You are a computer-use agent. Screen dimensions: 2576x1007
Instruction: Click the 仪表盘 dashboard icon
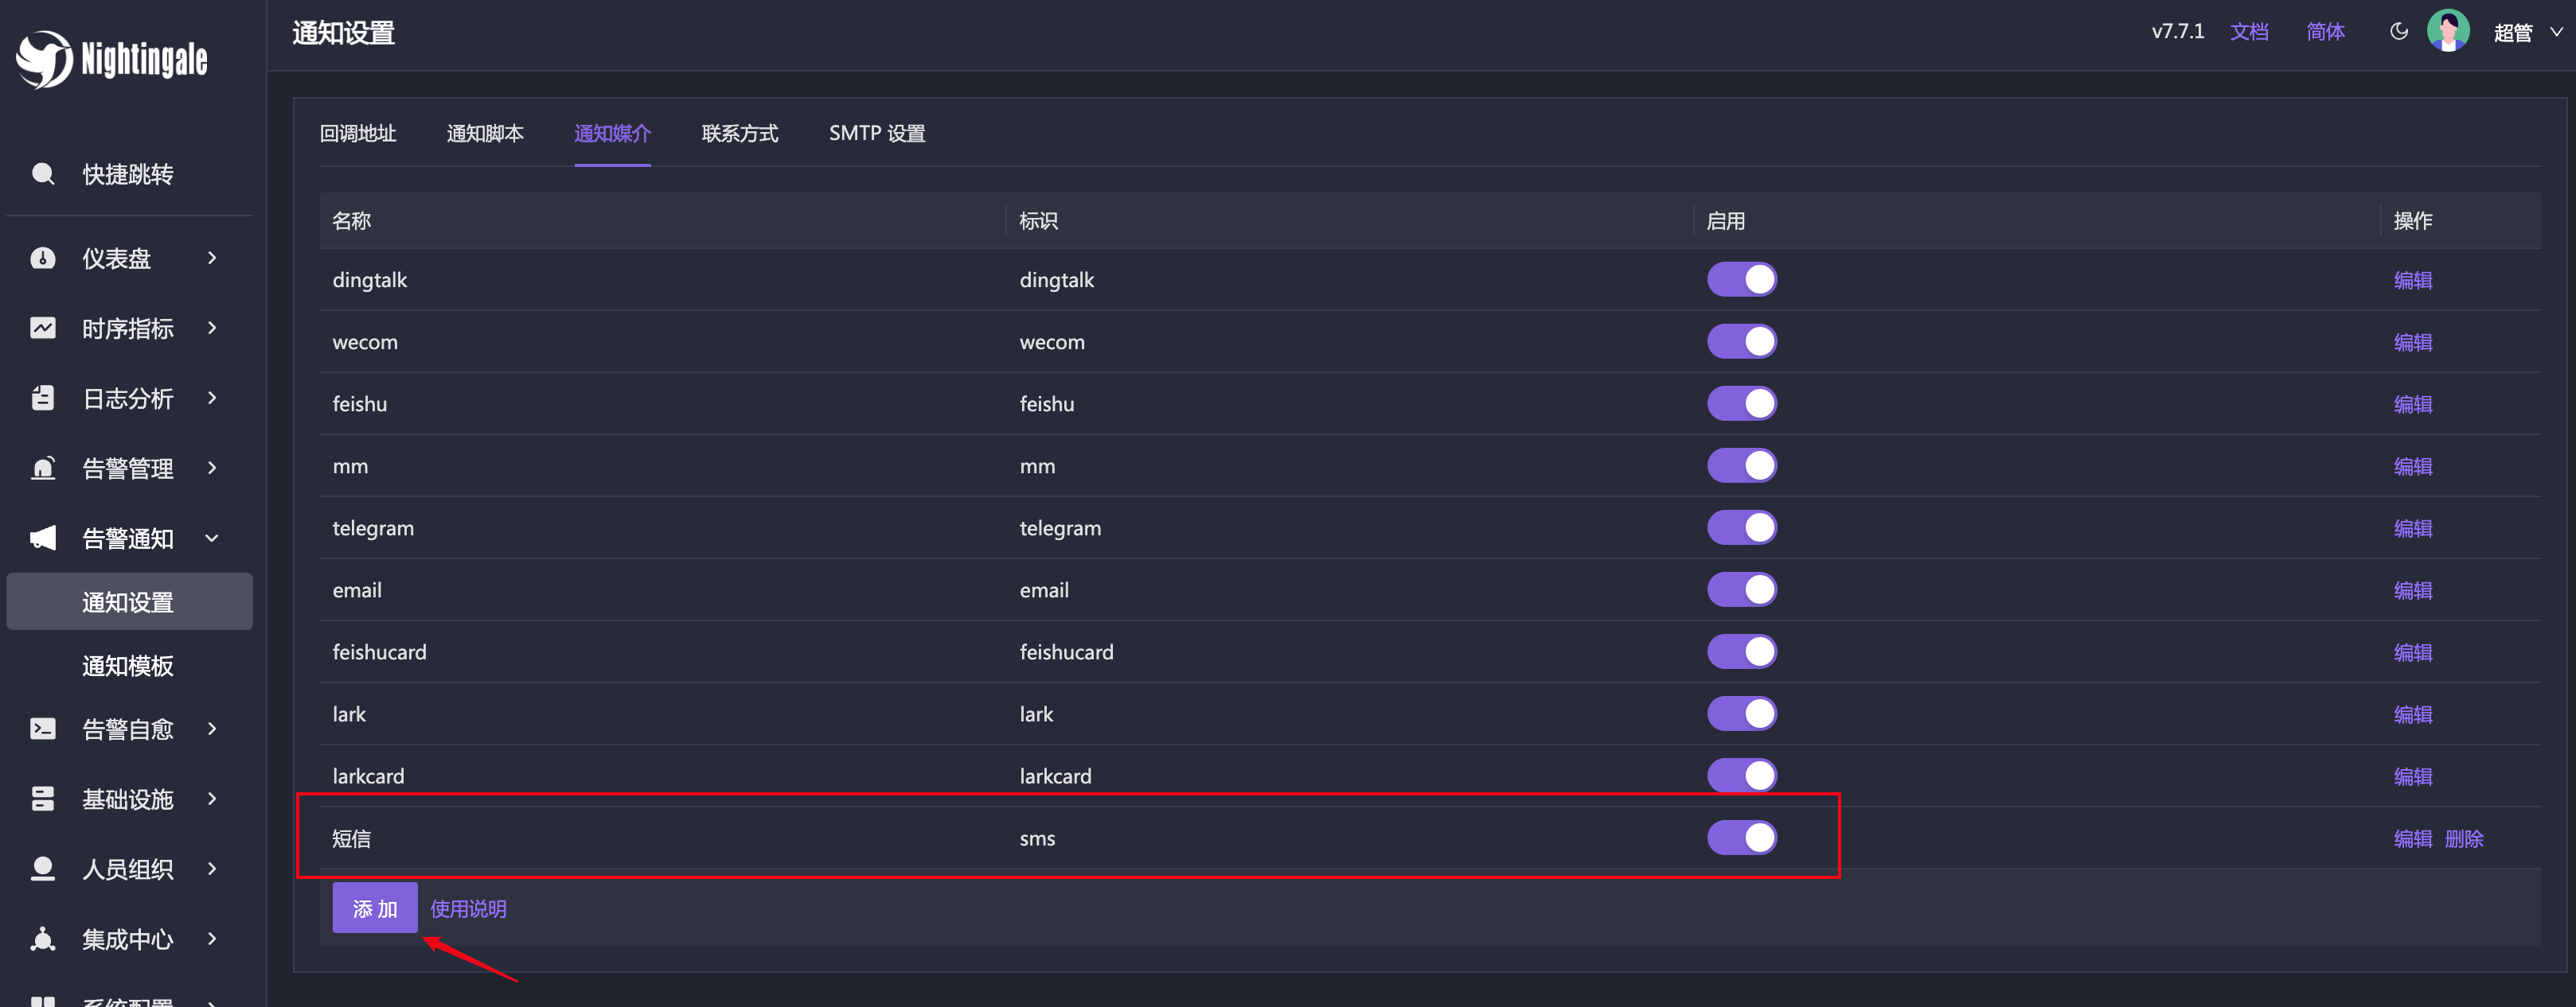[45, 256]
